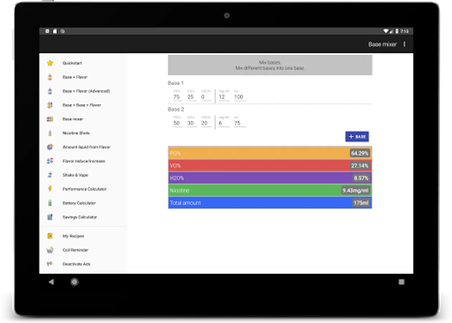Click the 64.29% PG result value
Screen dimensions: 452x323
pyautogui.click(x=360, y=153)
